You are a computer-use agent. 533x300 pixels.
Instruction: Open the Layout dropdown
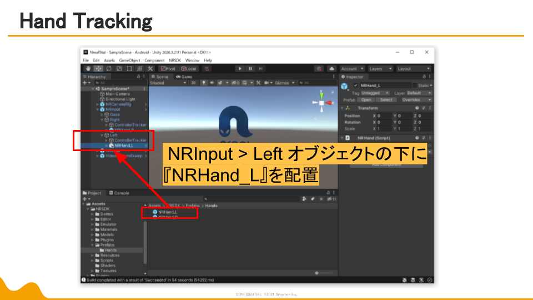pyautogui.click(x=414, y=69)
